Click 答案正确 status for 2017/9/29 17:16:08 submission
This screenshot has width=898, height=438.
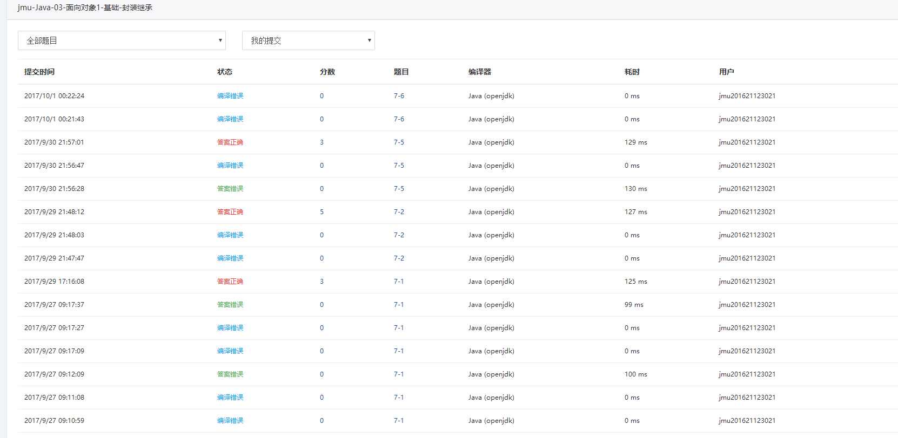230,282
